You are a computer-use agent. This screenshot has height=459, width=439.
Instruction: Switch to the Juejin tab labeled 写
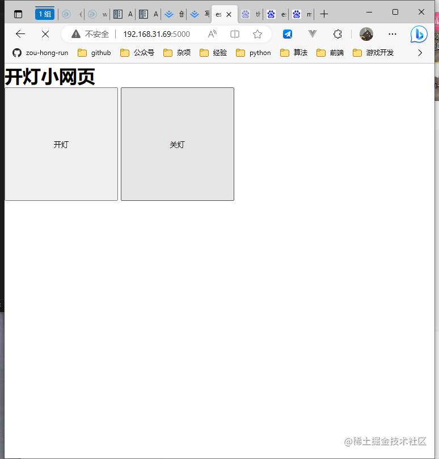coord(200,14)
